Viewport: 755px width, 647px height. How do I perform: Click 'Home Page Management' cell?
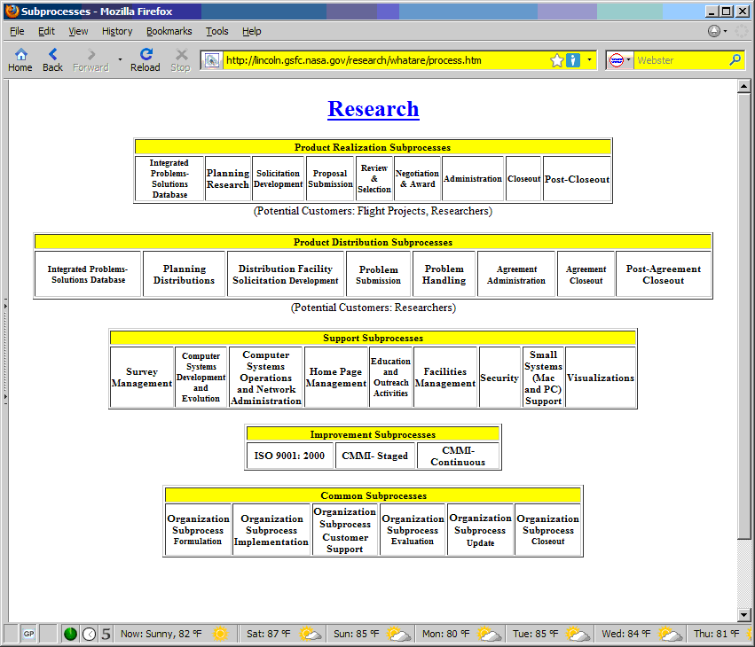[335, 378]
